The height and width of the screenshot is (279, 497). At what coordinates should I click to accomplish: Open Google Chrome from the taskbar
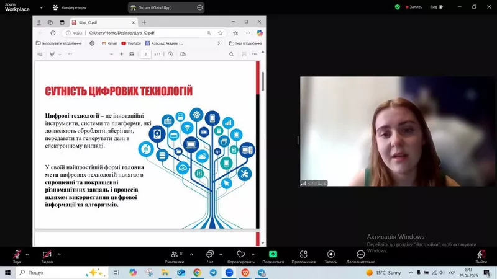coord(197,272)
